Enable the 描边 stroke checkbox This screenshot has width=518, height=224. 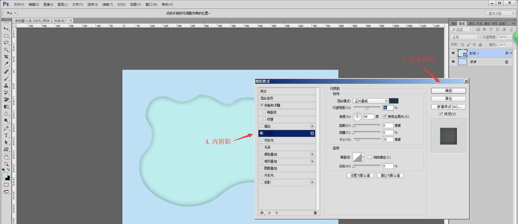click(x=261, y=126)
